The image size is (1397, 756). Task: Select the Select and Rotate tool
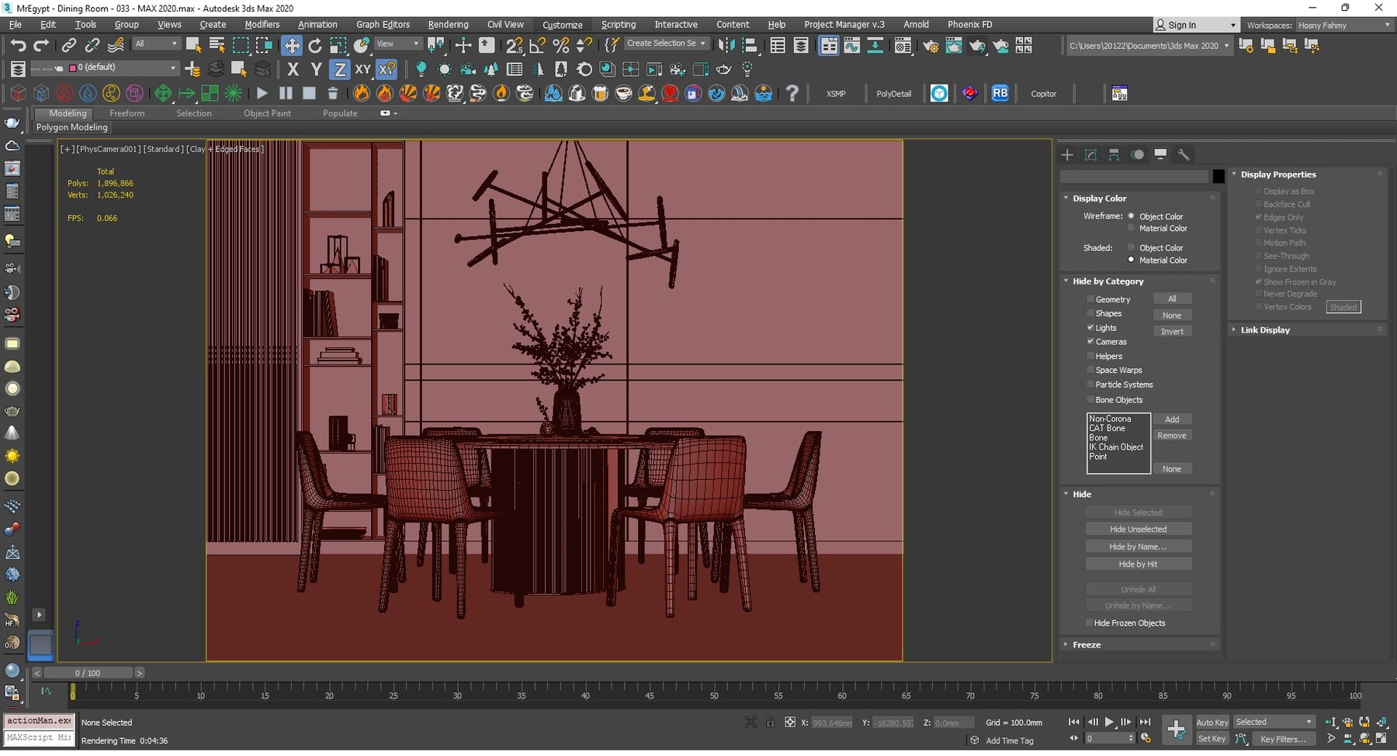[315, 45]
